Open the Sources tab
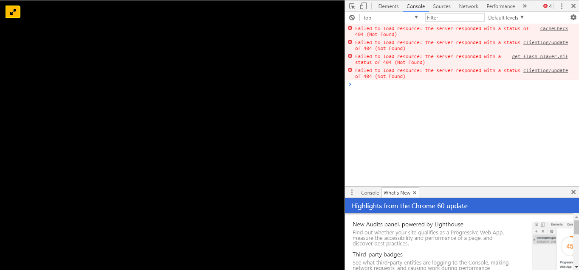 coord(442,6)
